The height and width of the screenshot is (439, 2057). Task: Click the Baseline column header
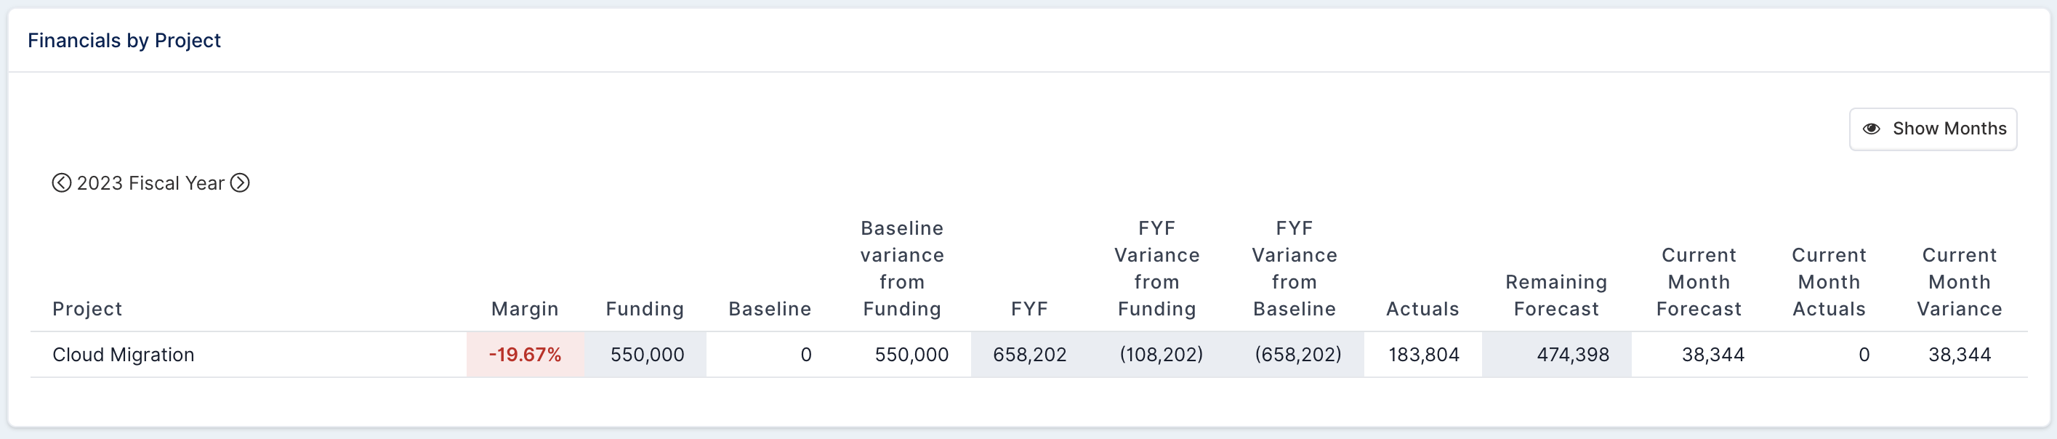click(x=770, y=309)
